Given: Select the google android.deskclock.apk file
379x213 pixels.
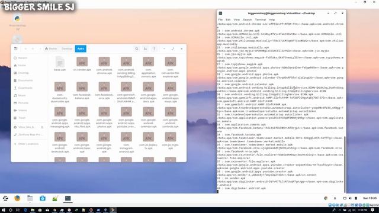Looking at the screenshot, I should click(x=60, y=143).
